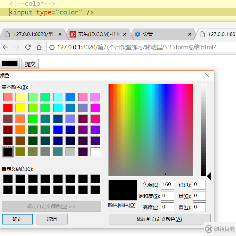This screenshot has width=236, height=236.
Task: Reload the page with the refresh icon
Action: (x=28, y=47)
